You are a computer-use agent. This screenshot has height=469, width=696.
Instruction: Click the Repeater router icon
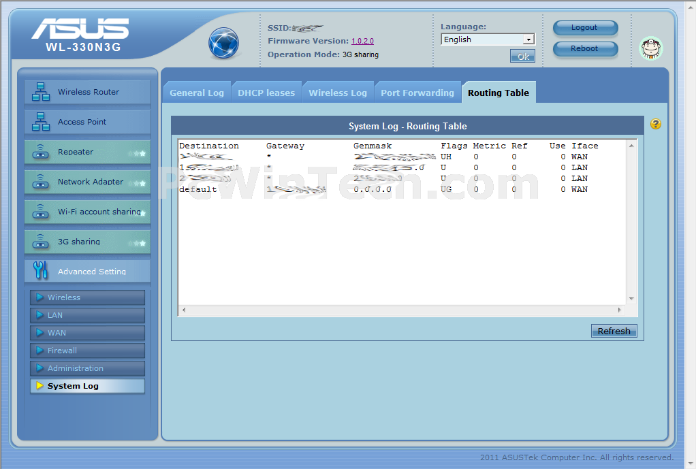click(41, 152)
